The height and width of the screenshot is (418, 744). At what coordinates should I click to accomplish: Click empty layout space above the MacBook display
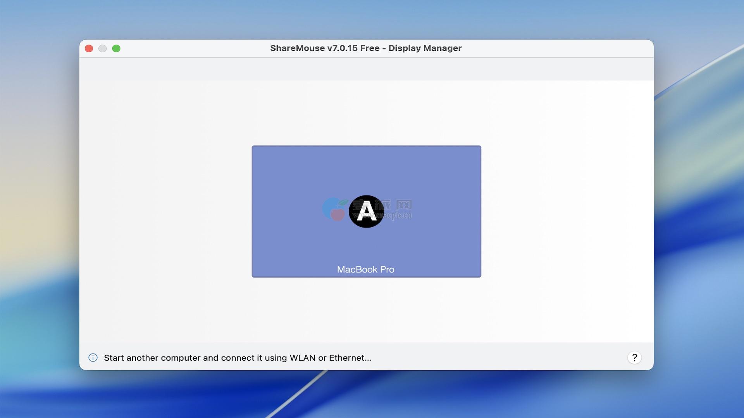click(x=366, y=112)
